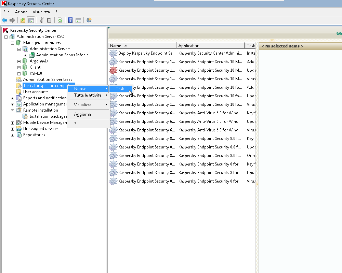Click the Insta task type cell
Image resolution: width=342 pixels, height=273 pixels.
pyautogui.click(x=251, y=53)
